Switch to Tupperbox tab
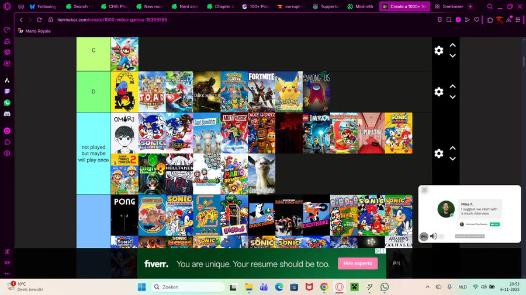Image resolution: width=526 pixels, height=295 pixels. coord(326,6)
